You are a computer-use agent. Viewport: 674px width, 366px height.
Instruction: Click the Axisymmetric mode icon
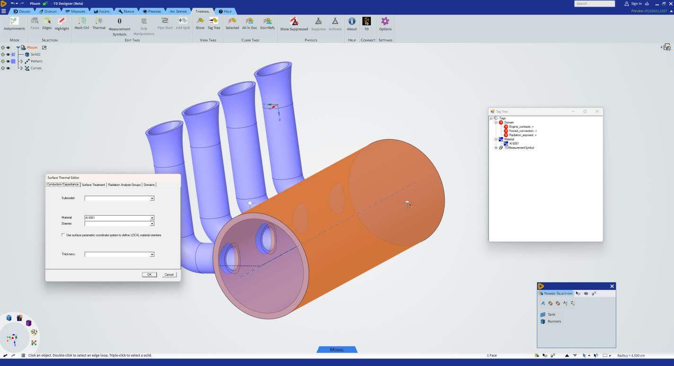[x=14, y=21]
